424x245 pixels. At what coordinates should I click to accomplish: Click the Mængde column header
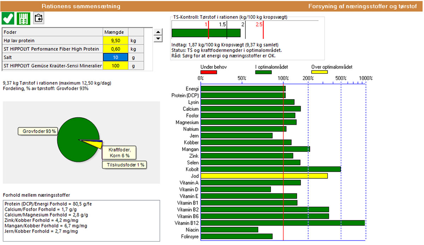pyautogui.click(x=116, y=32)
